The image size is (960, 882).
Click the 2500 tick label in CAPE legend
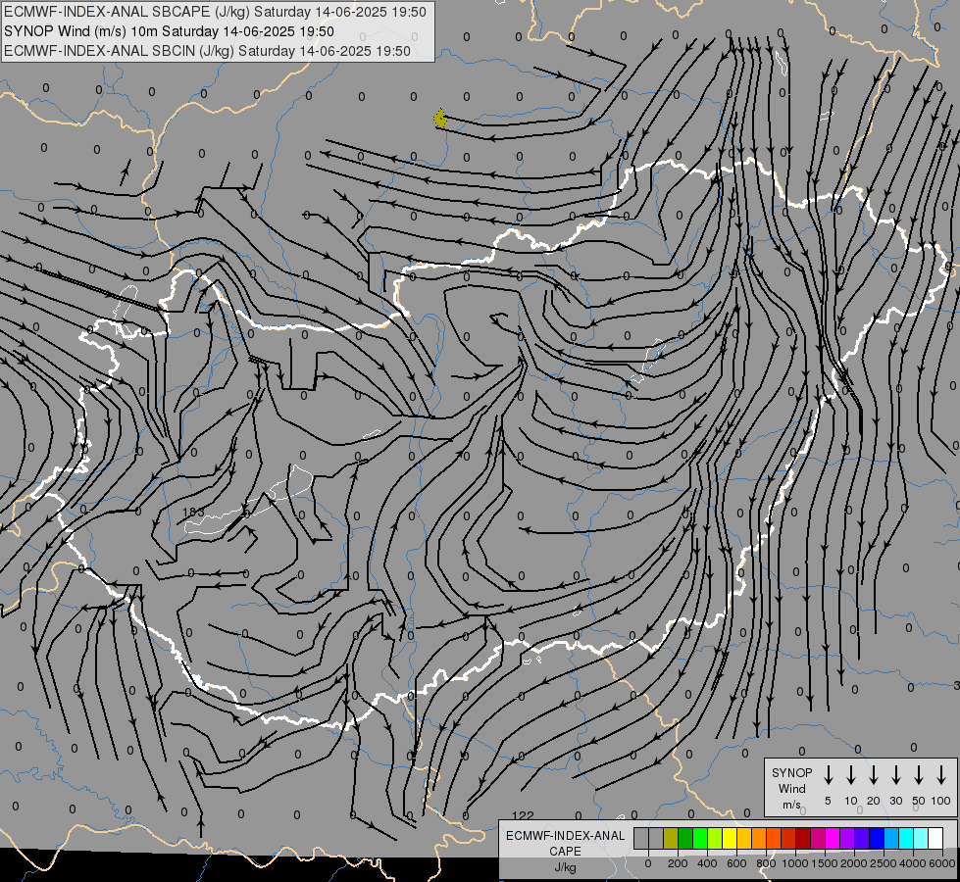[884, 863]
